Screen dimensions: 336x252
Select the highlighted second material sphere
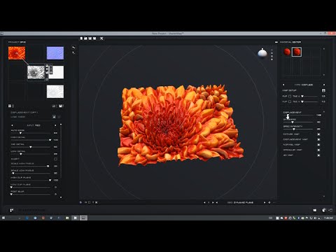click(x=297, y=52)
